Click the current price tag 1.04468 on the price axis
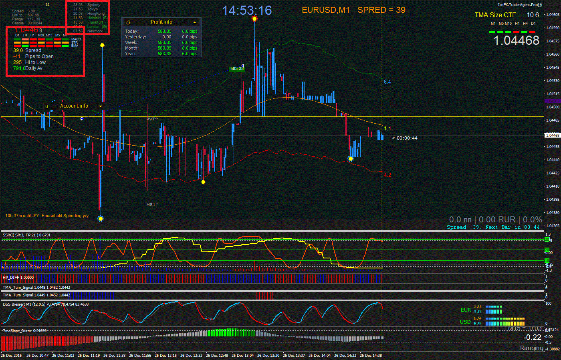The height and width of the screenshot is (360, 561). (552, 135)
